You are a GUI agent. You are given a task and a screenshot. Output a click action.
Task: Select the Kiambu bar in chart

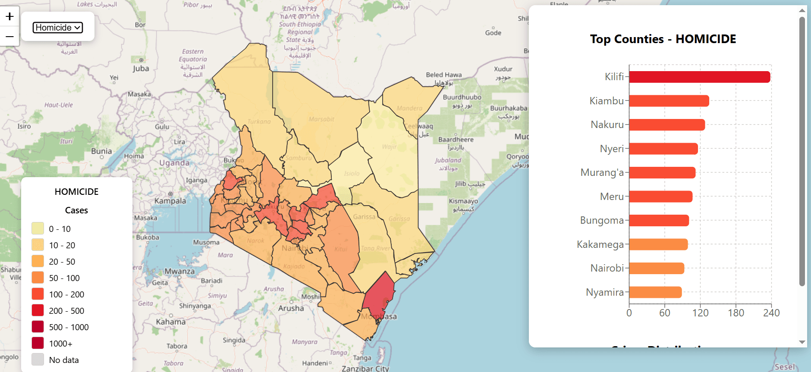click(669, 101)
